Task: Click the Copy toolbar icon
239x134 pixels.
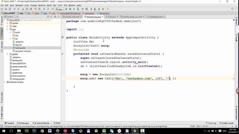Action: coord(27,9)
